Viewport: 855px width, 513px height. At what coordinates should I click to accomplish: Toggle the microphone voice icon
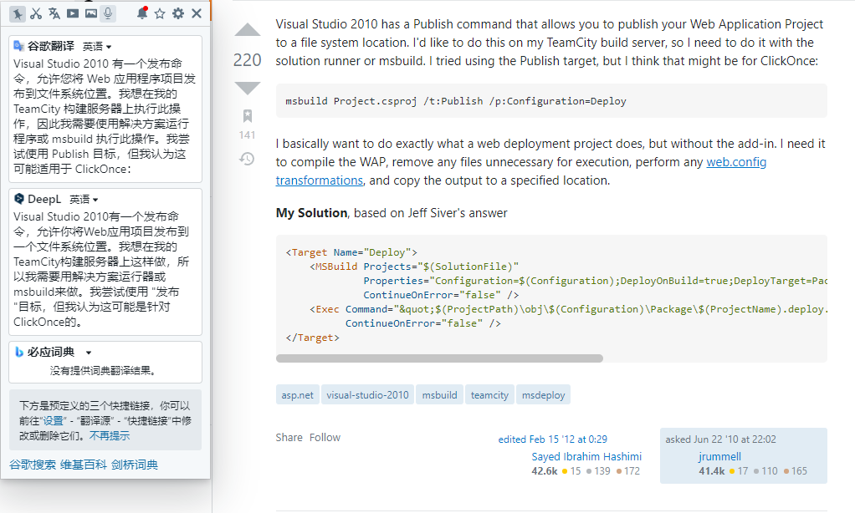[x=108, y=13]
